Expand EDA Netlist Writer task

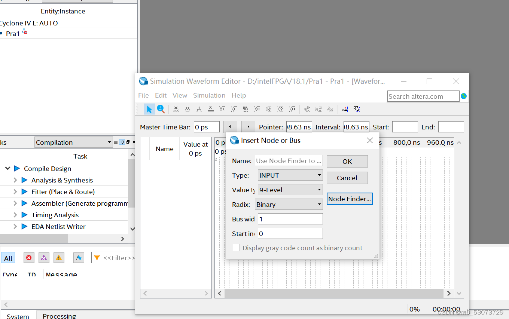tap(15, 226)
